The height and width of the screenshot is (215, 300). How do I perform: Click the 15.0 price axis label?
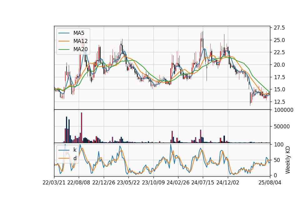pyautogui.click(x=279, y=89)
